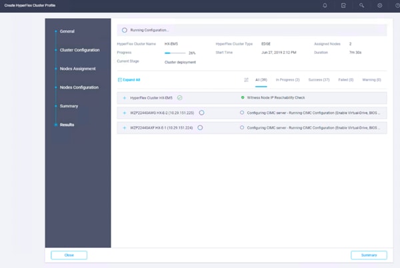Click the HyperFlex Cluster Type label

pyautogui.click(x=234, y=44)
